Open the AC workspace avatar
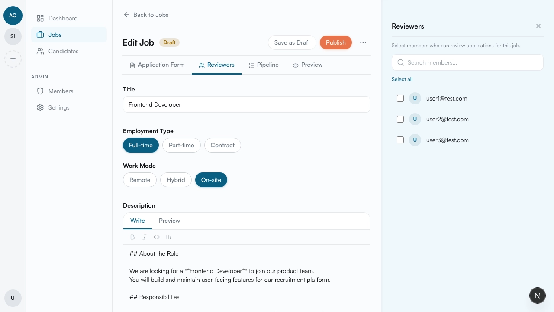Viewport: 554px width, 312px height. pyautogui.click(x=13, y=16)
